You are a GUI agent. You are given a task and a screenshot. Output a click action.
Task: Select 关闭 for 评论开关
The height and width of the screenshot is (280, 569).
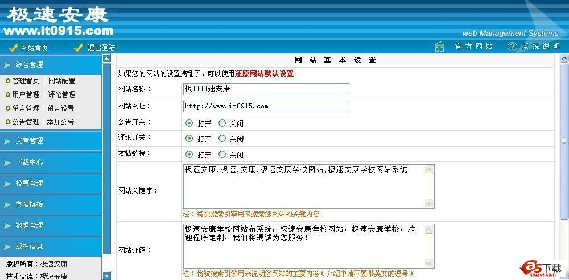pyautogui.click(x=222, y=139)
